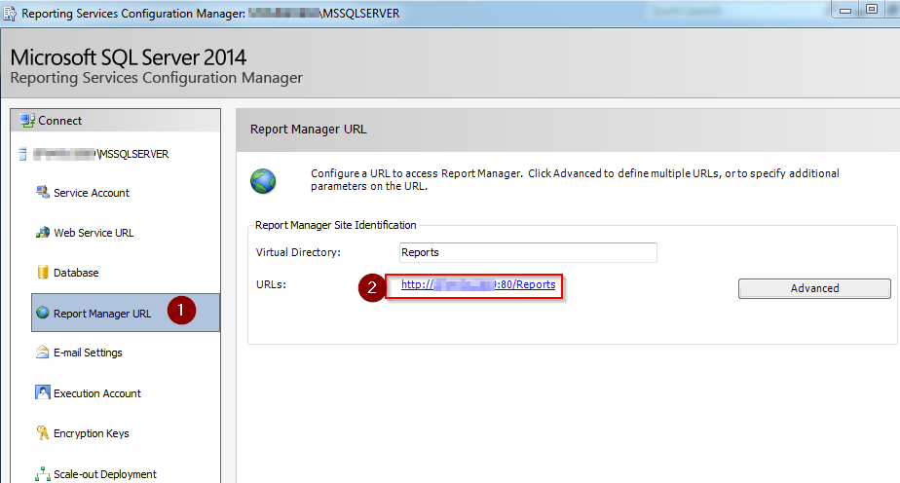The image size is (900, 483).
Task: Click the 'URLs:' label
Action: pyautogui.click(x=271, y=284)
